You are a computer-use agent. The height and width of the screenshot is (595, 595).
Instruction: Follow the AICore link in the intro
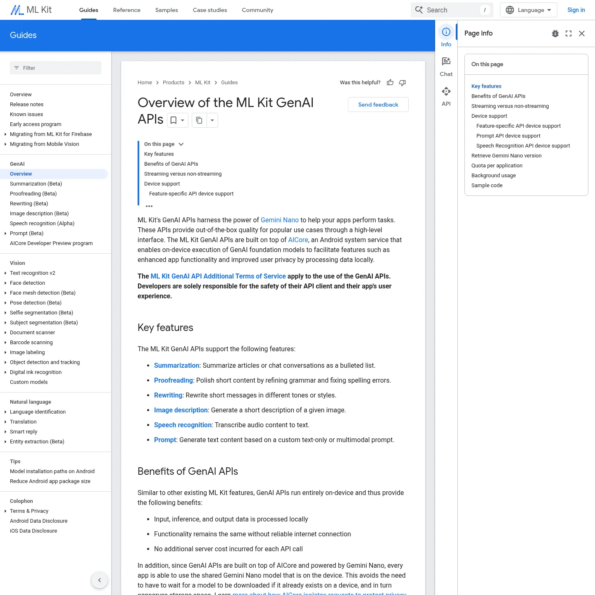point(298,240)
